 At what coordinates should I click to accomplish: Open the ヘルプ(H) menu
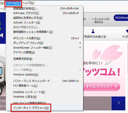point(28,3)
